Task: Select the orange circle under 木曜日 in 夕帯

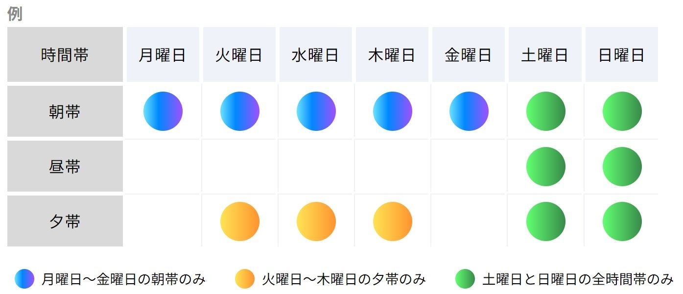Action: [x=393, y=221]
